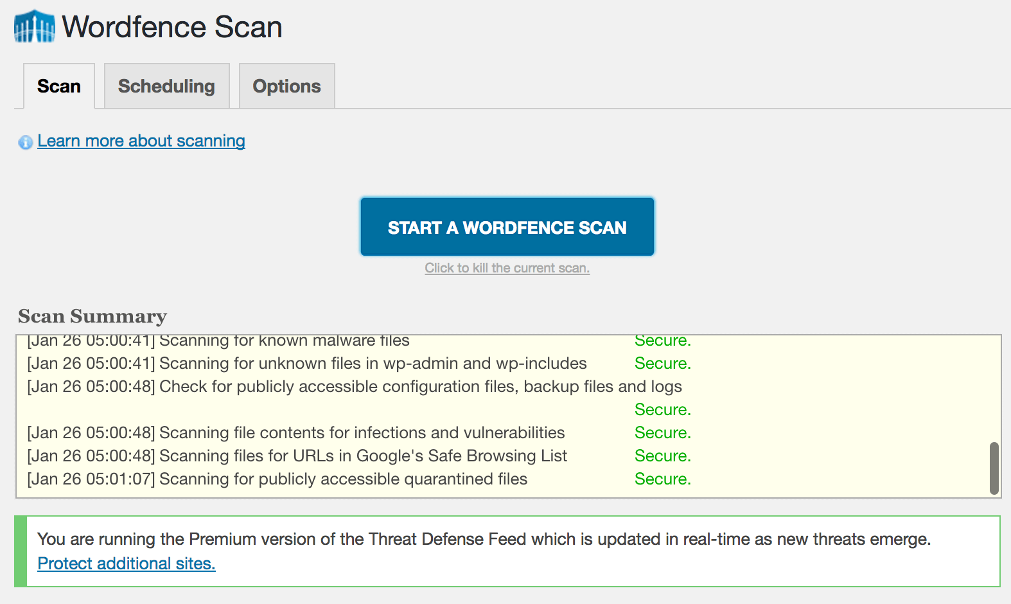
Task: Click the Google's Safe Browsing List log line
Action: [x=297, y=456]
